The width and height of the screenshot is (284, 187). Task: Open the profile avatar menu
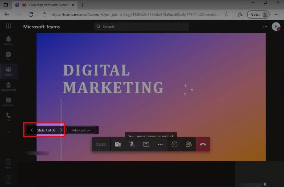pyautogui.click(x=276, y=27)
